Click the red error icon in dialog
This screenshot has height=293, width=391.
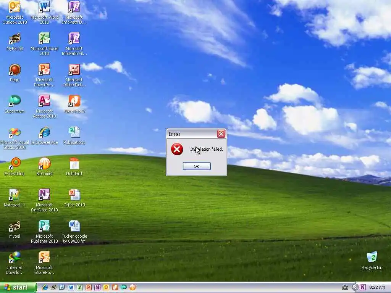(x=177, y=149)
